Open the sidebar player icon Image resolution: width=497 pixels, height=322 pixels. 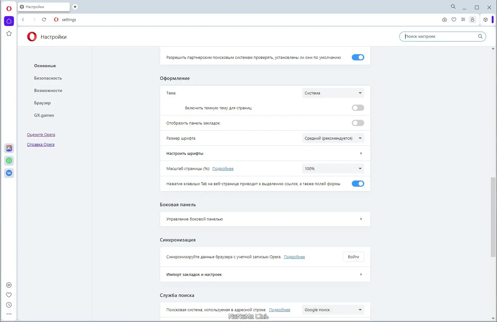click(9, 285)
